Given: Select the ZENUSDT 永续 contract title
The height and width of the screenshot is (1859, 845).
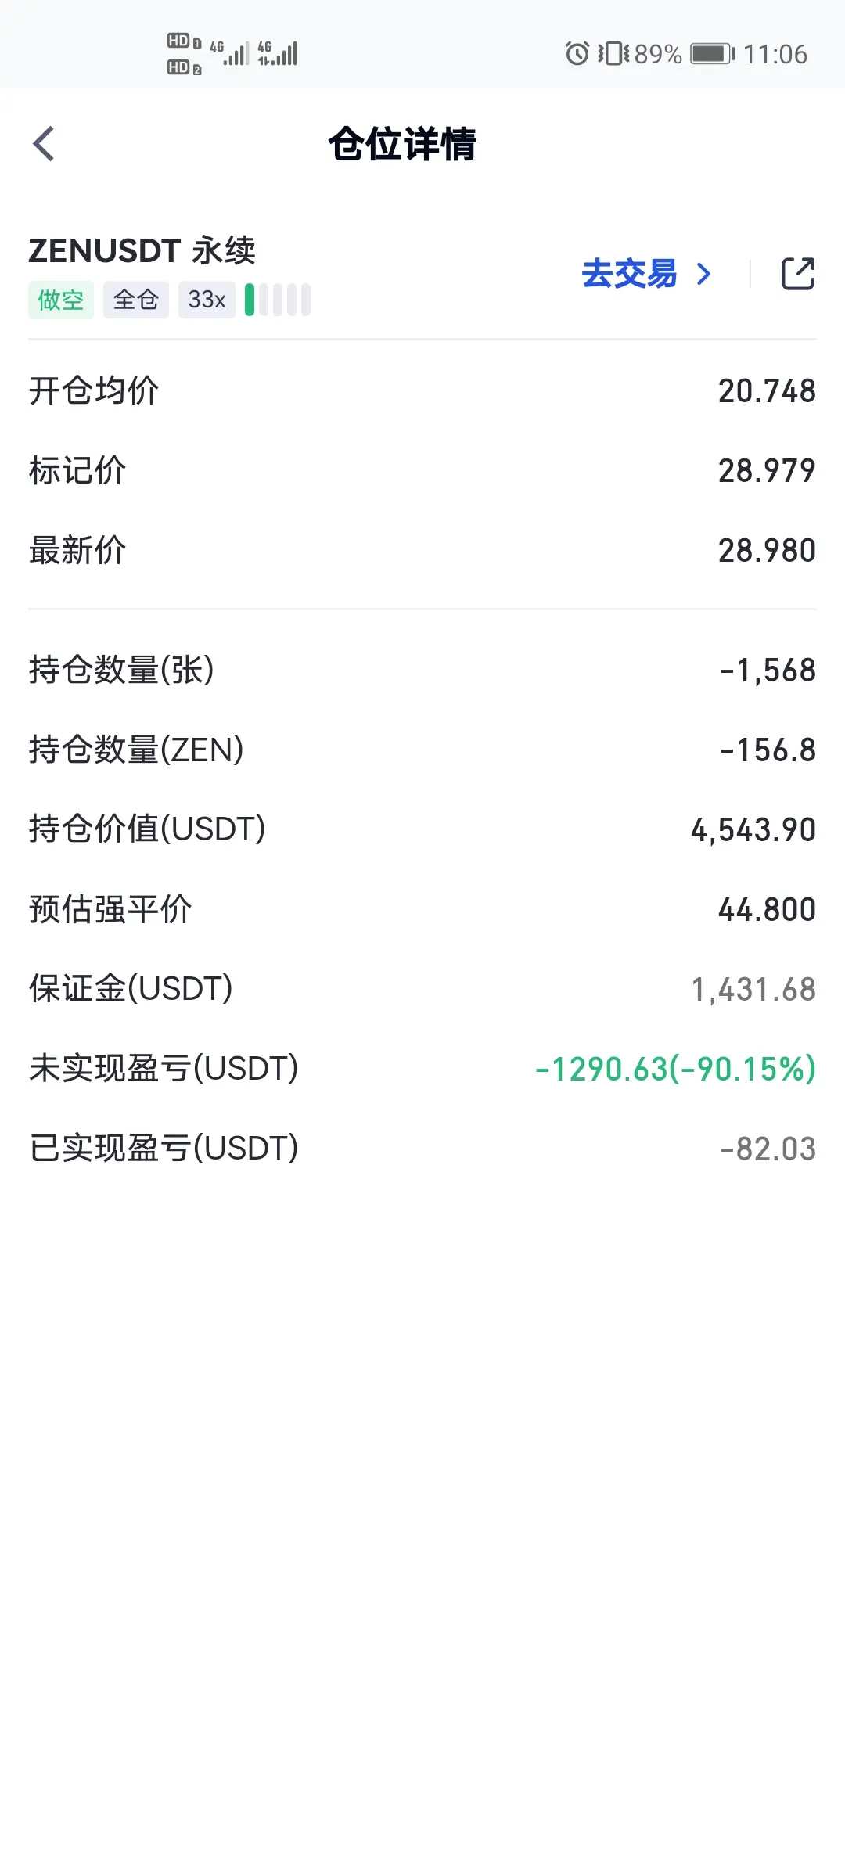Looking at the screenshot, I should (x=142, y=250).
